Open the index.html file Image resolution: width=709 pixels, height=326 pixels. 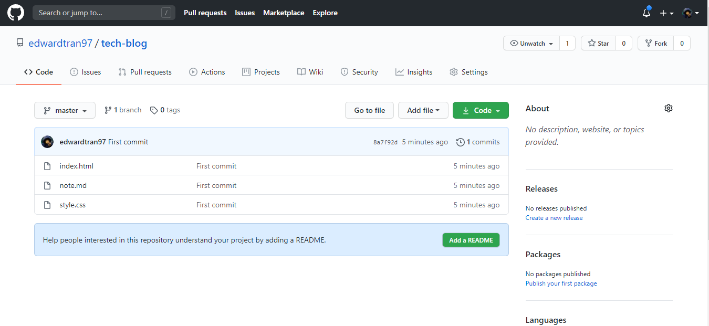point(77,166)
